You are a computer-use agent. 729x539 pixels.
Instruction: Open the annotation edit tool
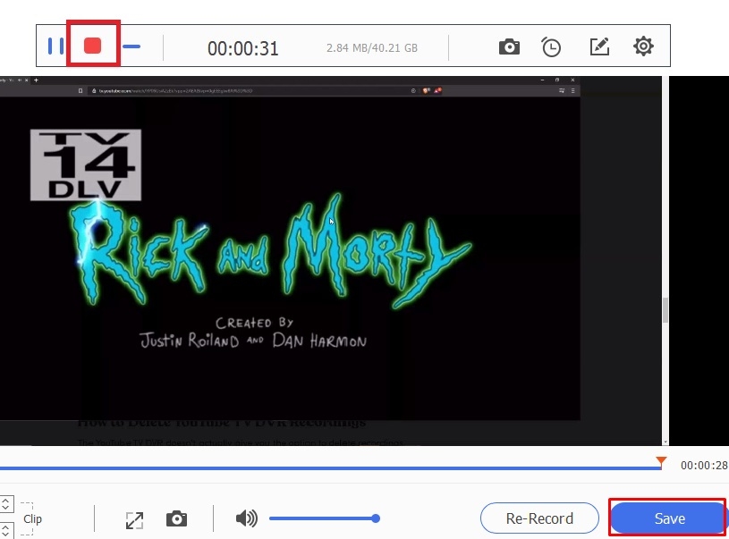click(x=599, y=46)
